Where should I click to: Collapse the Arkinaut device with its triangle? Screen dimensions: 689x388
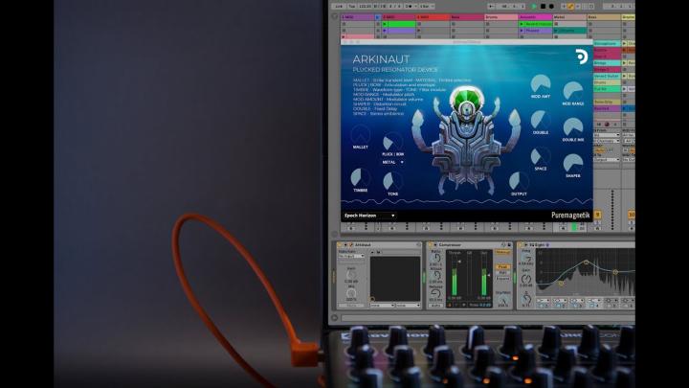pyautogui.click(x=345, y=244)
